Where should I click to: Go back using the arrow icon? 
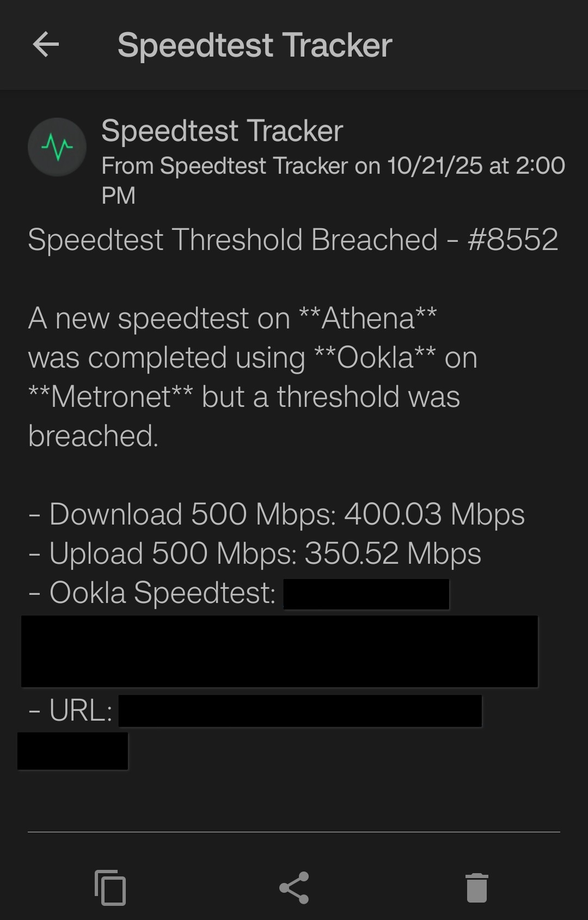[x=46, y=45]
